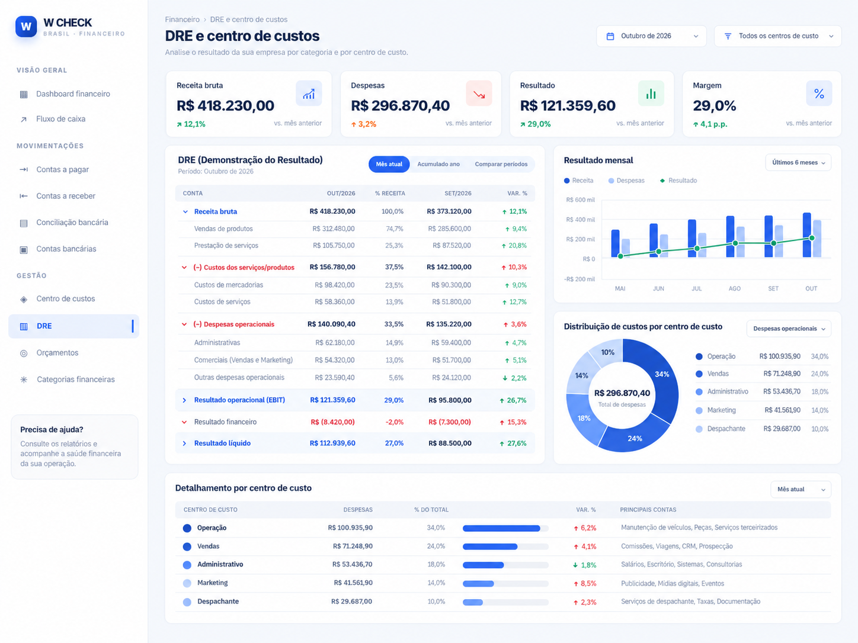Click the Contas a pagar icon
The width and height of the screenshot is (858, 643).
[24, 169]
